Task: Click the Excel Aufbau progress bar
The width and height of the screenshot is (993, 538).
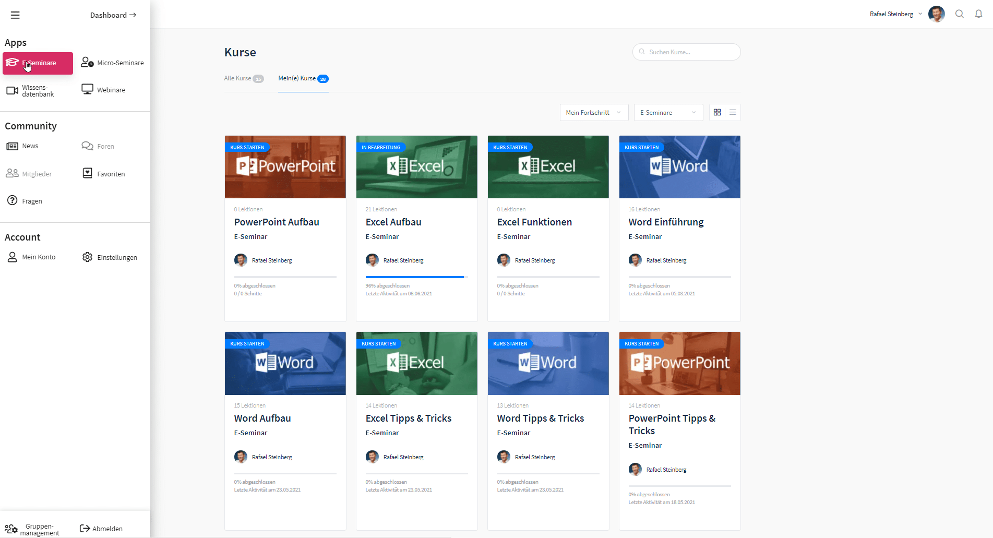Action: 416,277
